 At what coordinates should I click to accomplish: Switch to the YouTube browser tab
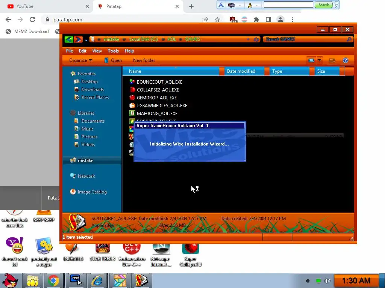pos(46,6)
